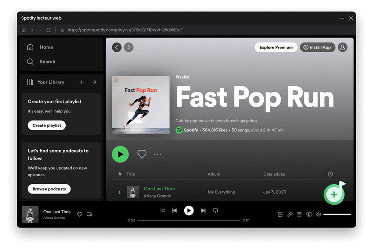Open Now Playing view icon
The height and width of the screenshot is (250, 373).
pos(280,215)
